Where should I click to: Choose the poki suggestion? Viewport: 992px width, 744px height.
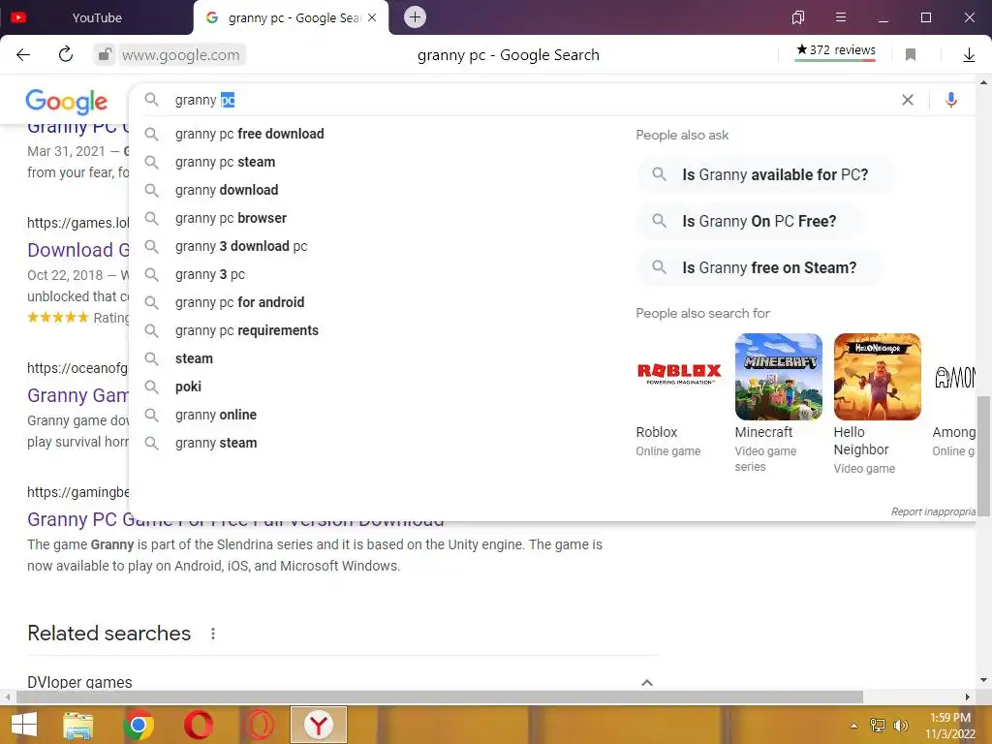188,387
